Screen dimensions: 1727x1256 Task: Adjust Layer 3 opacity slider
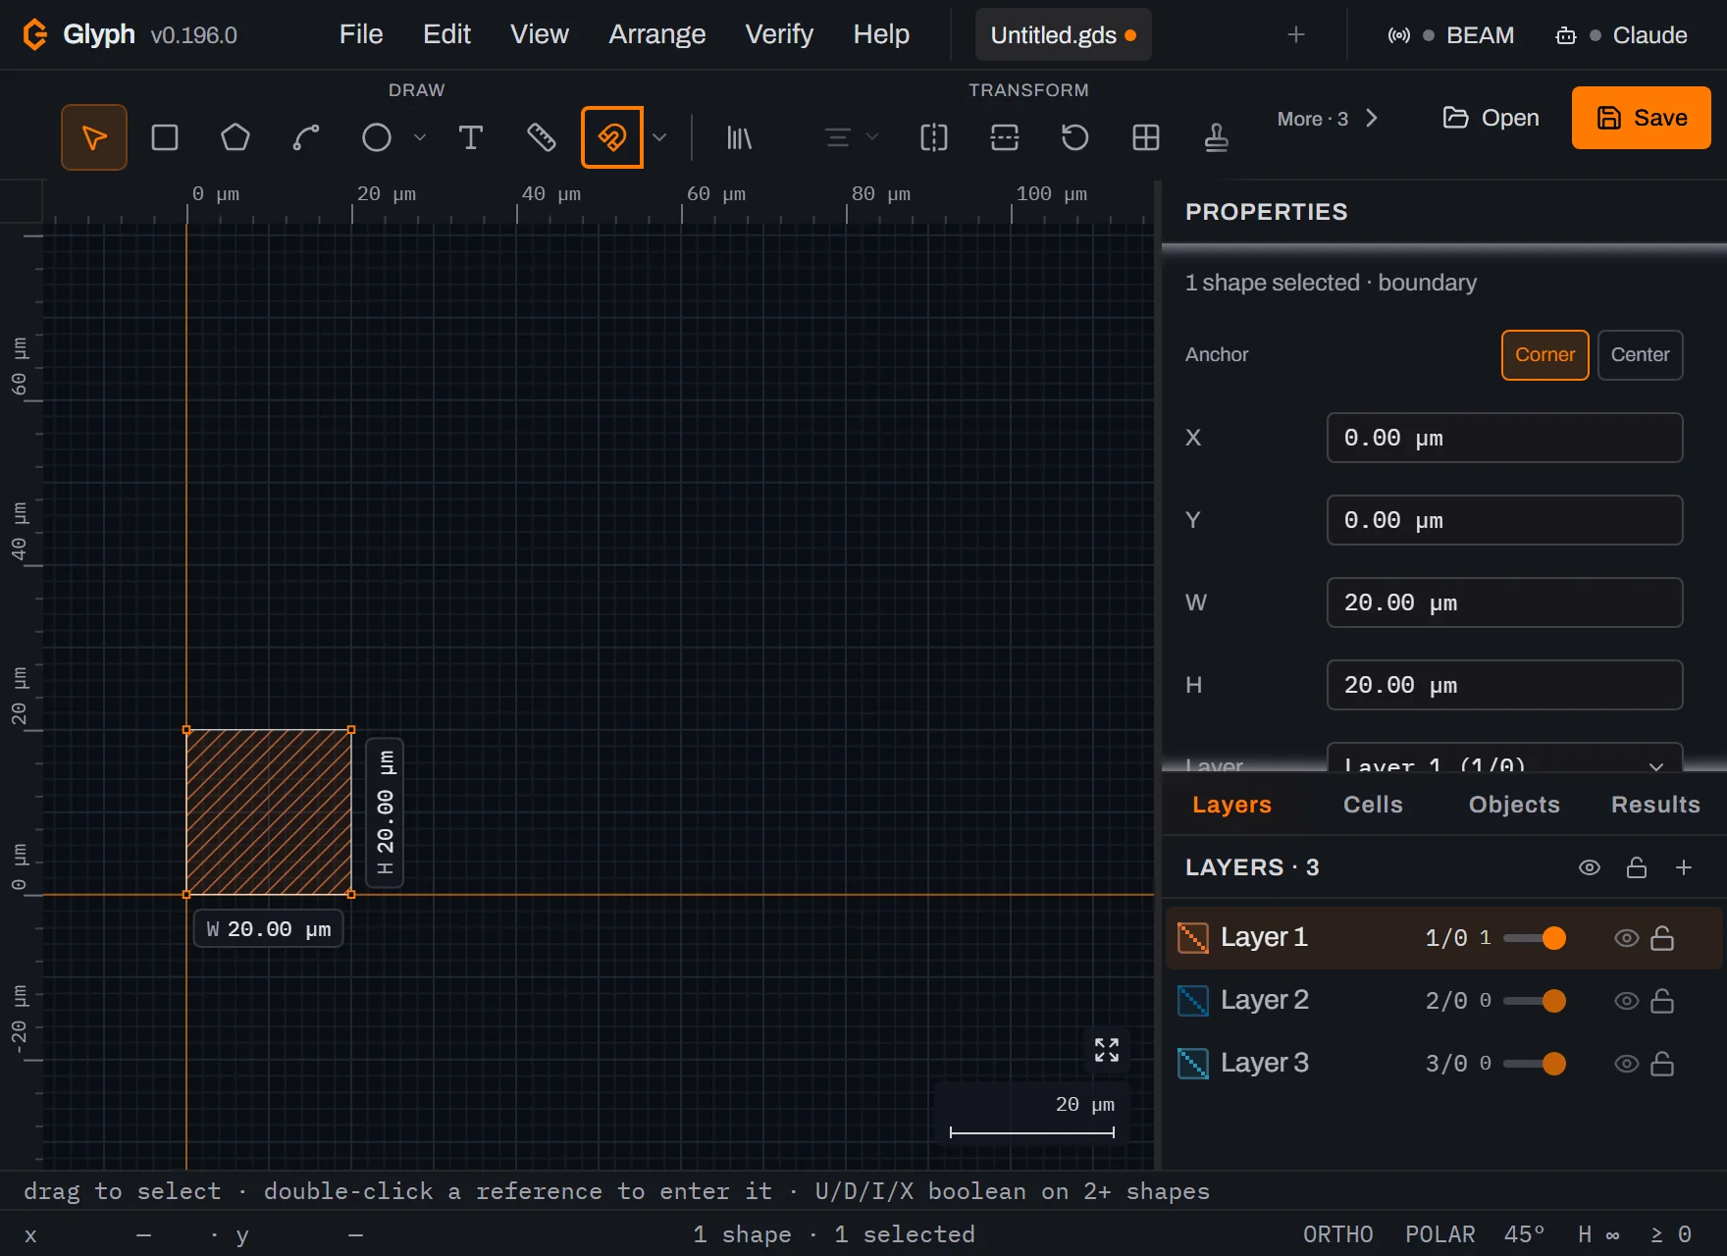pyautogui.click(x=1534, y=1064)
